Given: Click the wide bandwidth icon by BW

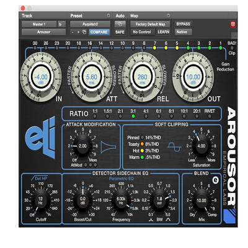Looking at the screenshot, I should pyautogui.click(x=168, y=219).
